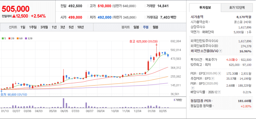Click the 전일 value 492,500
Viewport: 256px width, 119px height.
pyautogui.click(x=75, y=6)
